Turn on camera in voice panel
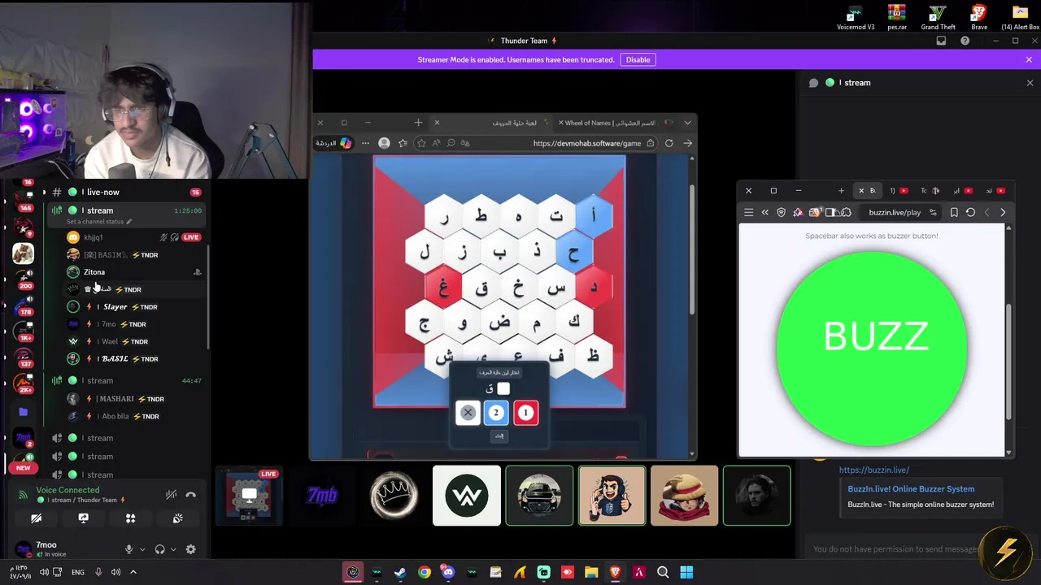Screen dimensions: 1041x585 [x=36, y=518]
